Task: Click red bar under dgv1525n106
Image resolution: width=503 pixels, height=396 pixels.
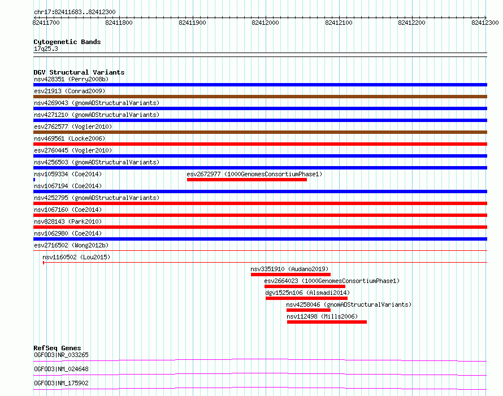Action: click(x=306, y=298)
